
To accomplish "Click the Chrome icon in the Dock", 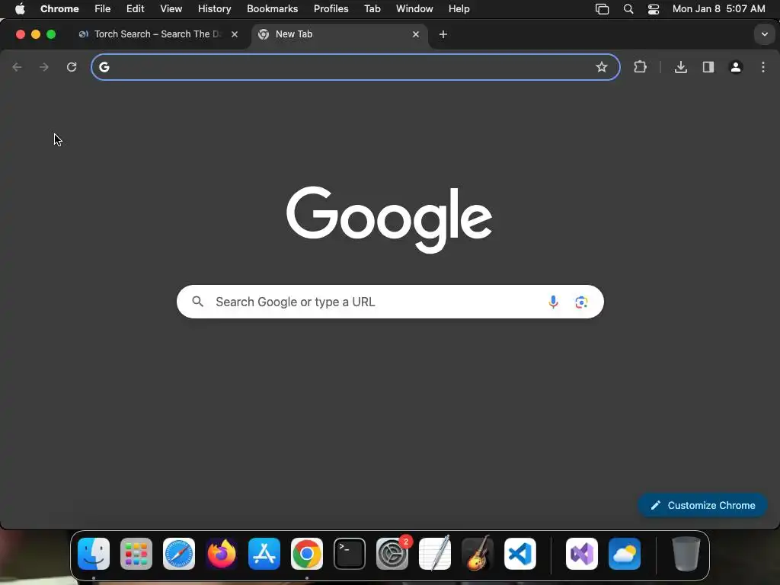I will (x=307, y=554).
